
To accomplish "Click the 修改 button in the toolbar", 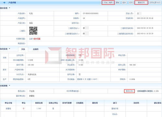I will pyautogui.click(x=124, y=3).
